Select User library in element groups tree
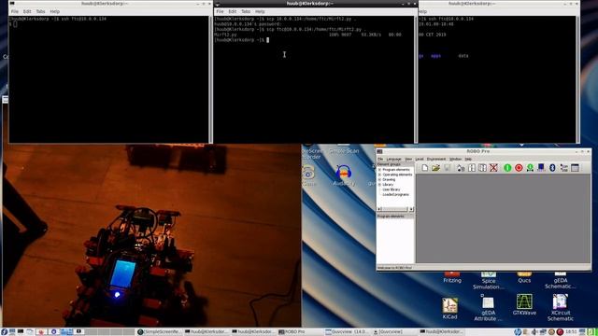Viewport: 598px width, 336px height. [392, 189]
